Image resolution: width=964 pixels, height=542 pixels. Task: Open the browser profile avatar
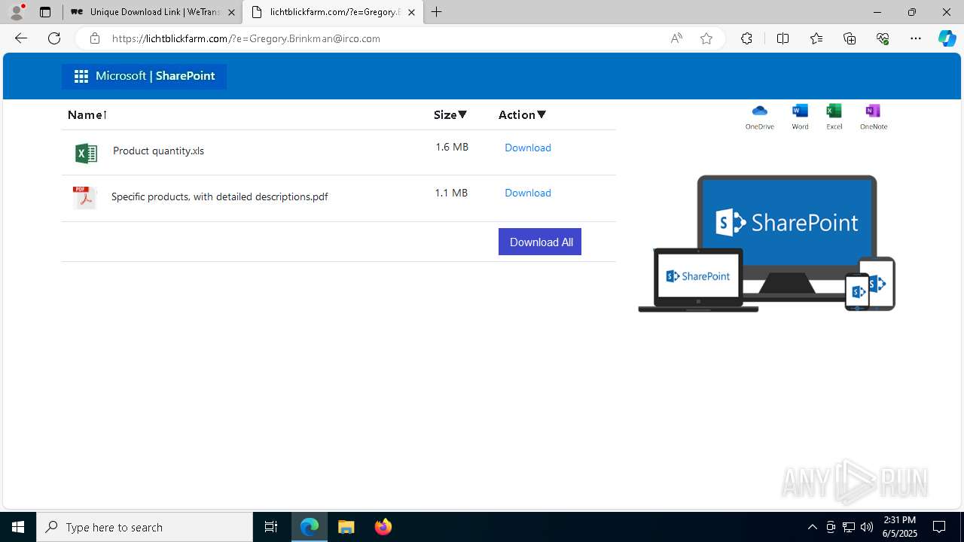17,12
